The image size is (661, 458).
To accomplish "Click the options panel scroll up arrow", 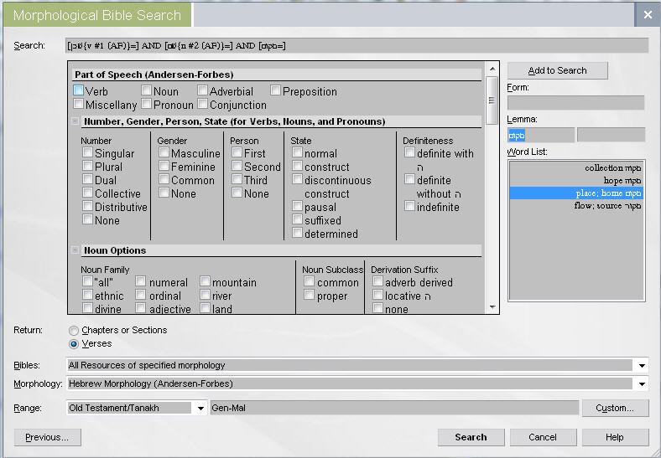I will click(492, 69).
